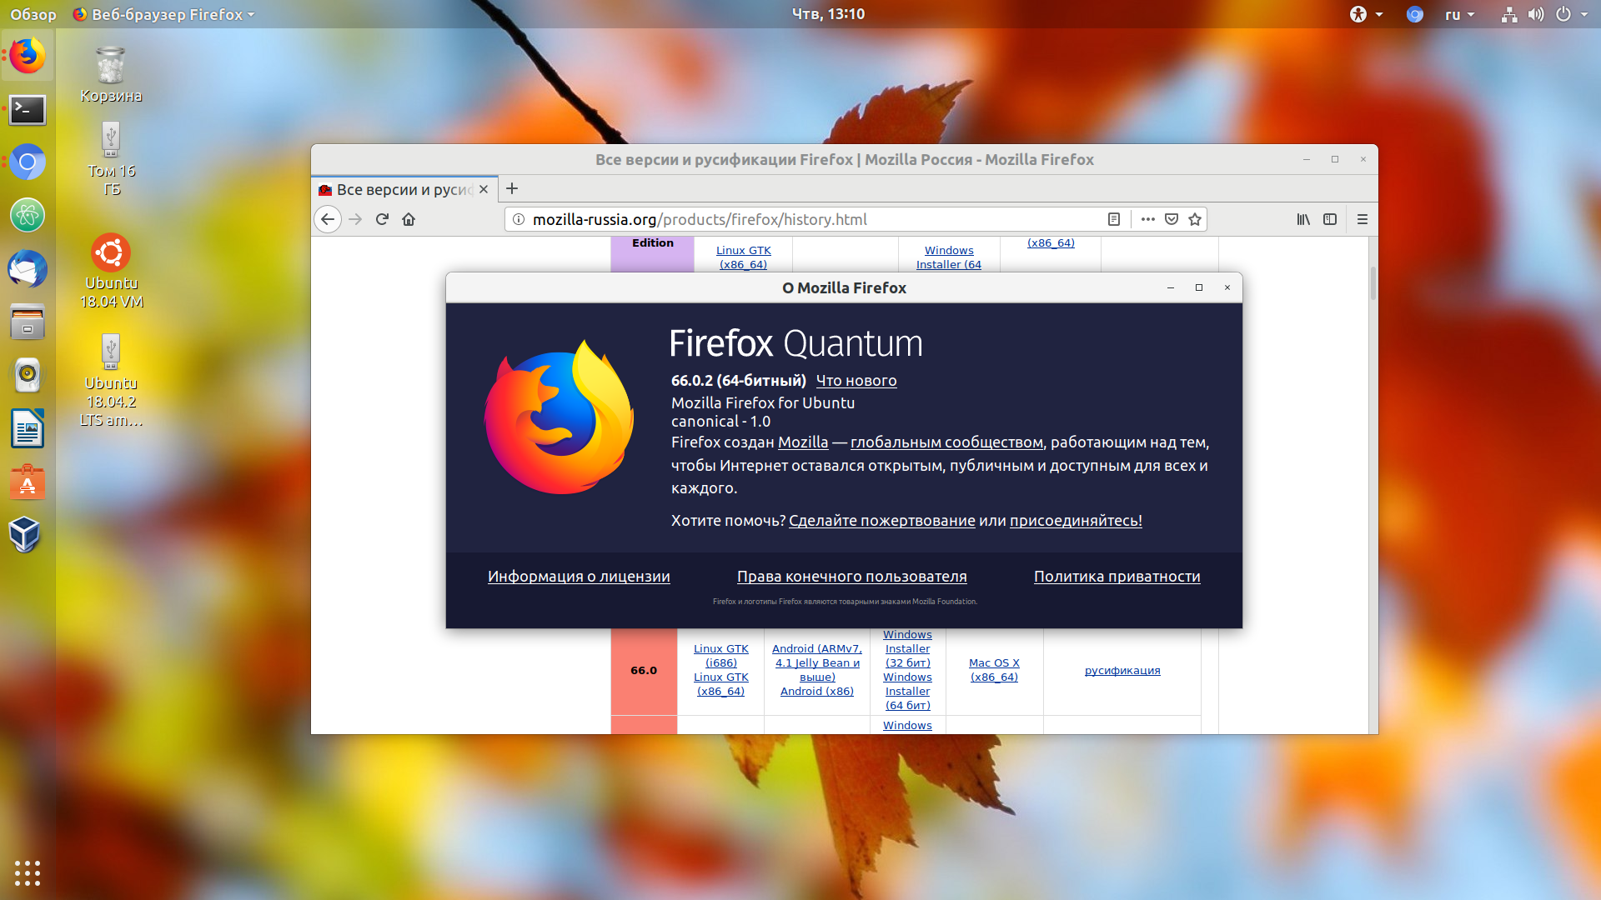1601x900 pixels.
Task: Open page actions three-dot menu
Action: coord(1148,219)
